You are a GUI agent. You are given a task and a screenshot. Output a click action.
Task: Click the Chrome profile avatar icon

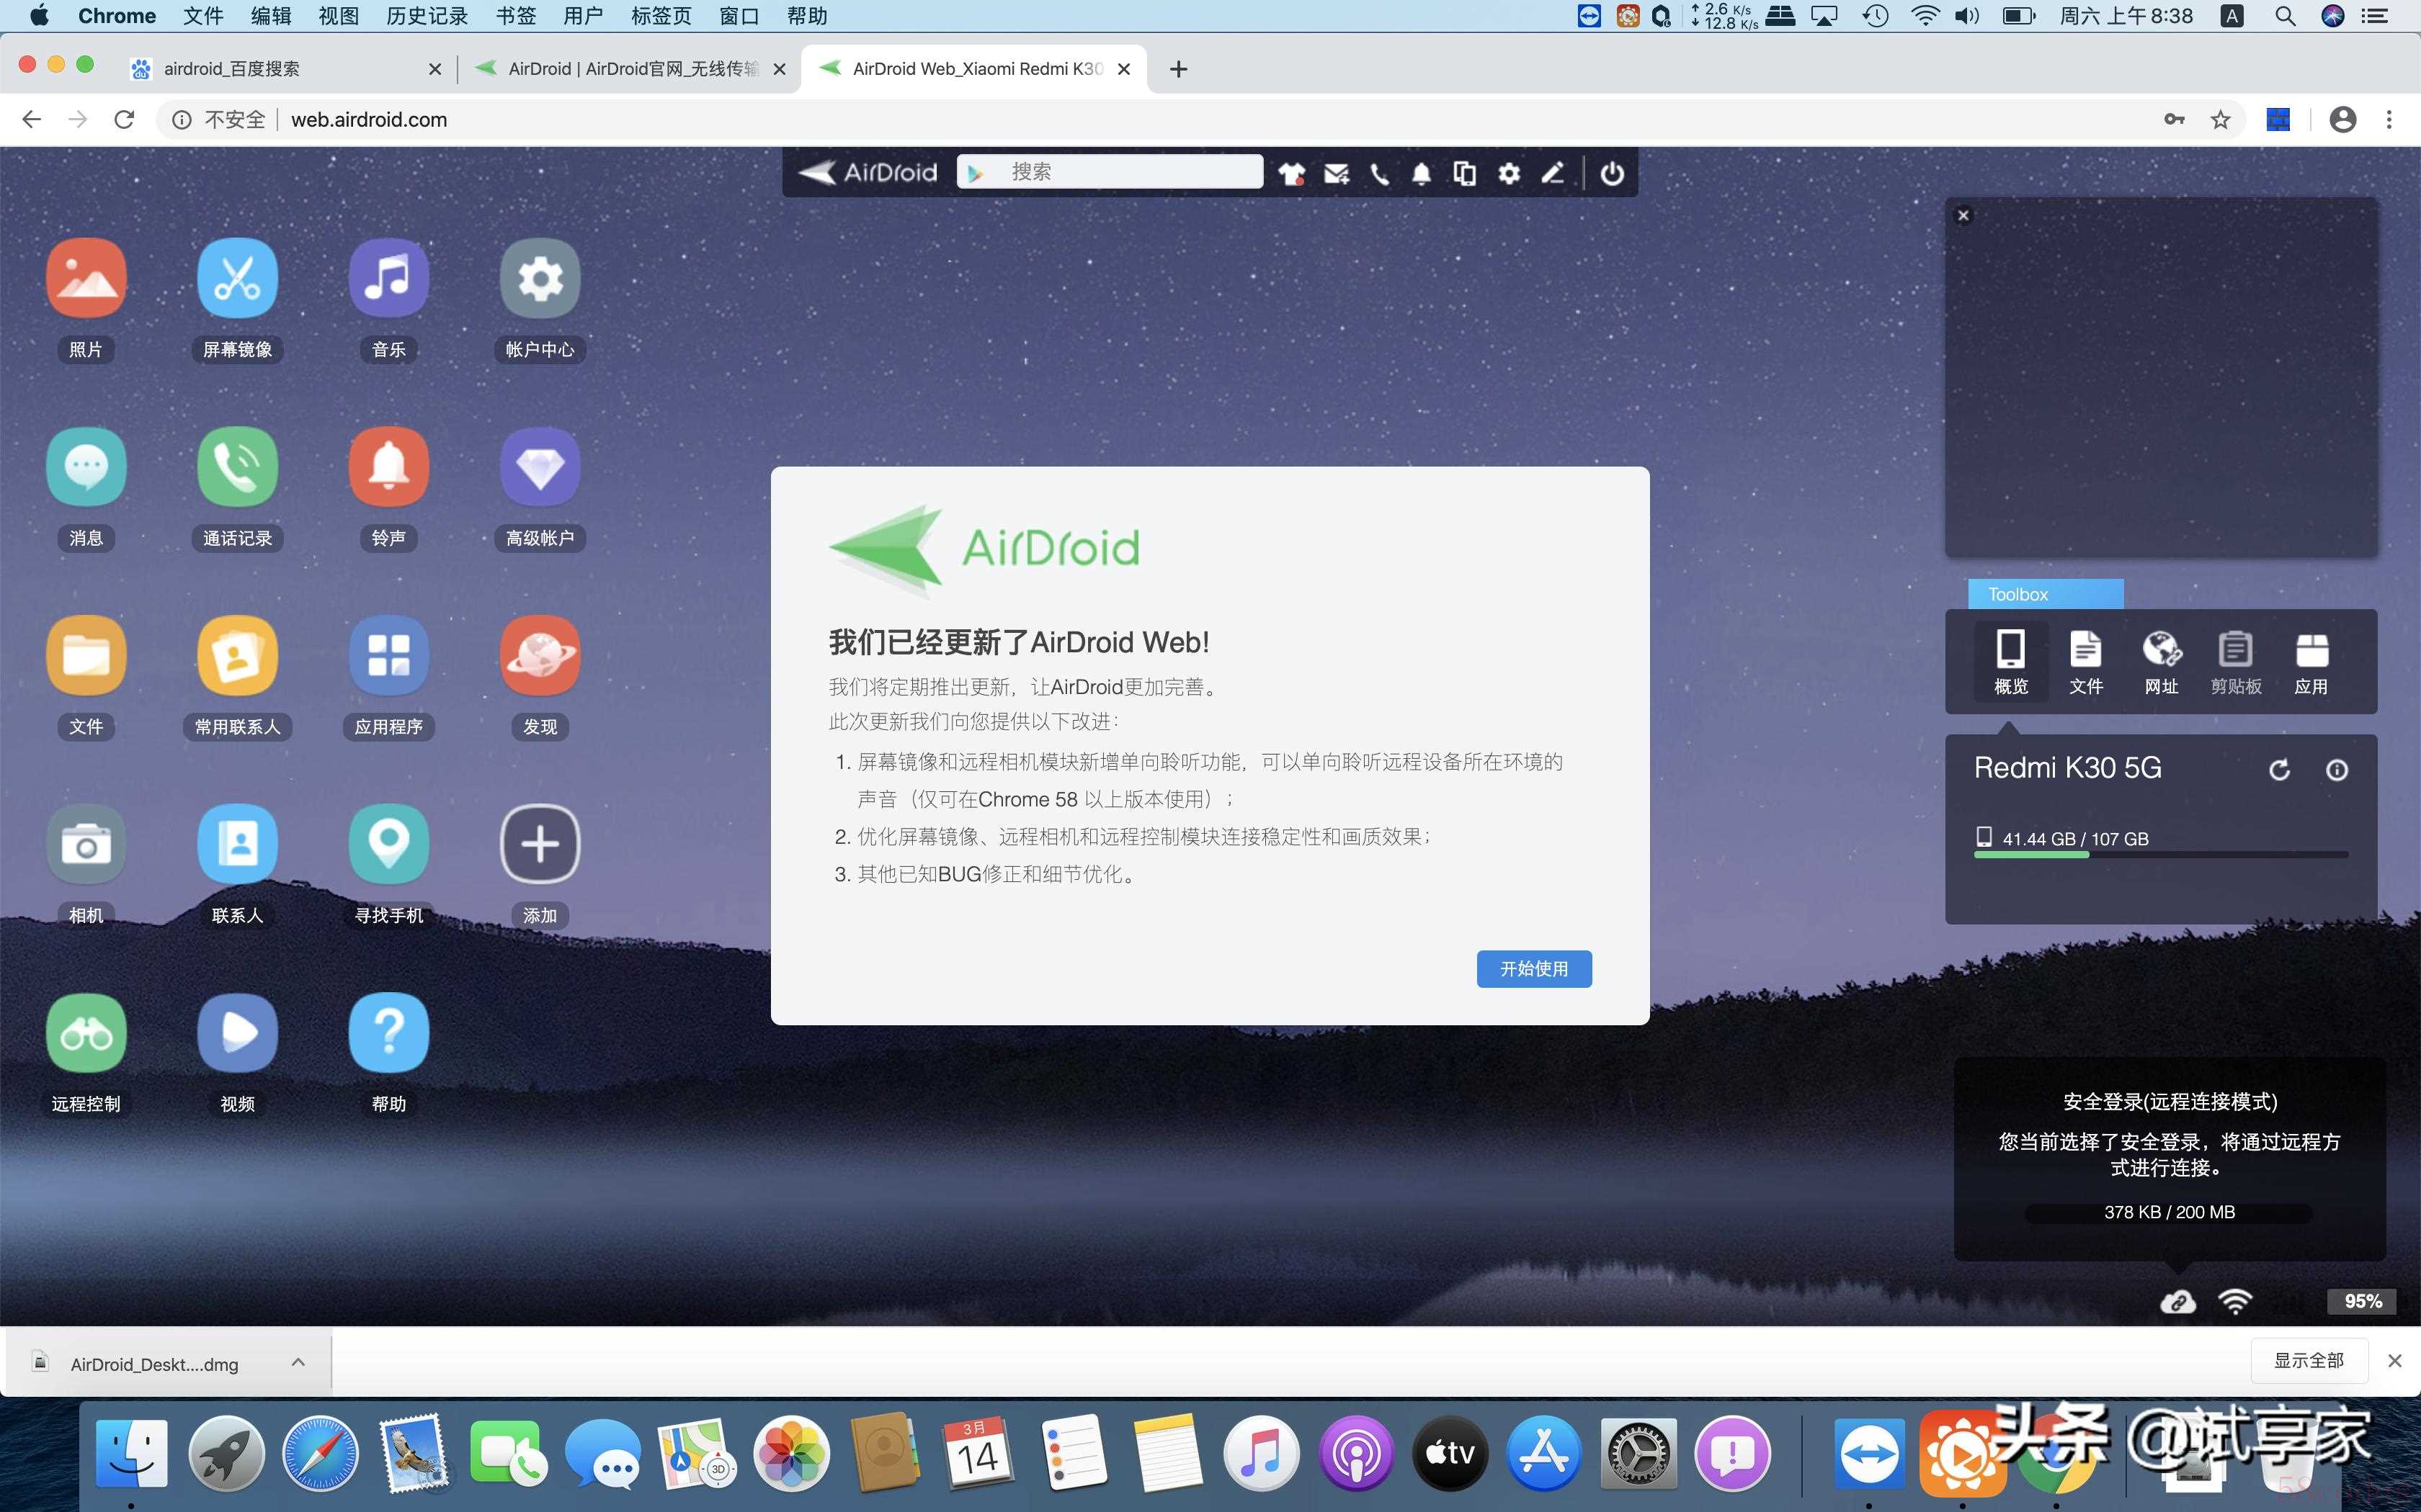(2342, 119)
